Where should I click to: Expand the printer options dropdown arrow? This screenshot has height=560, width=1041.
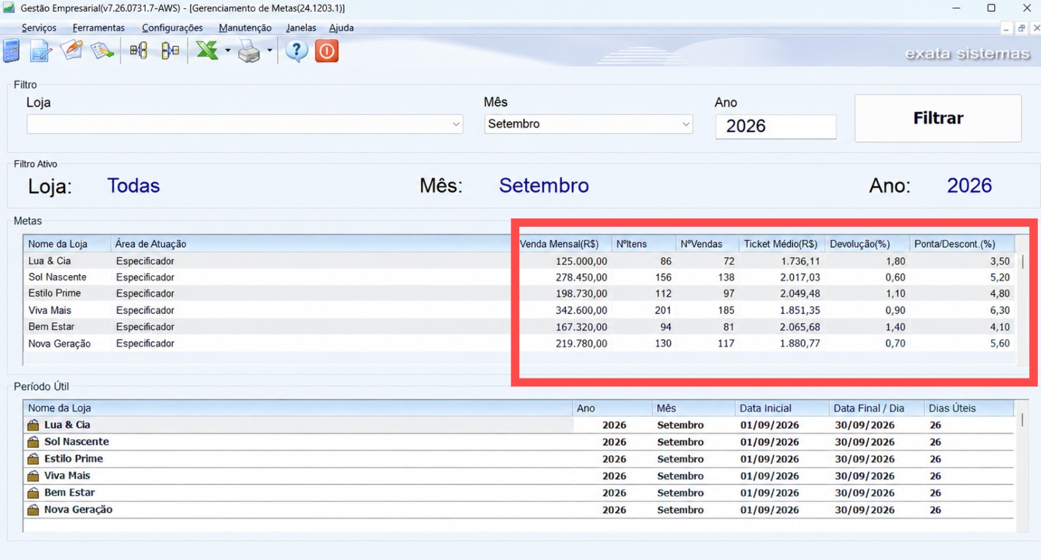coord(269,50)
